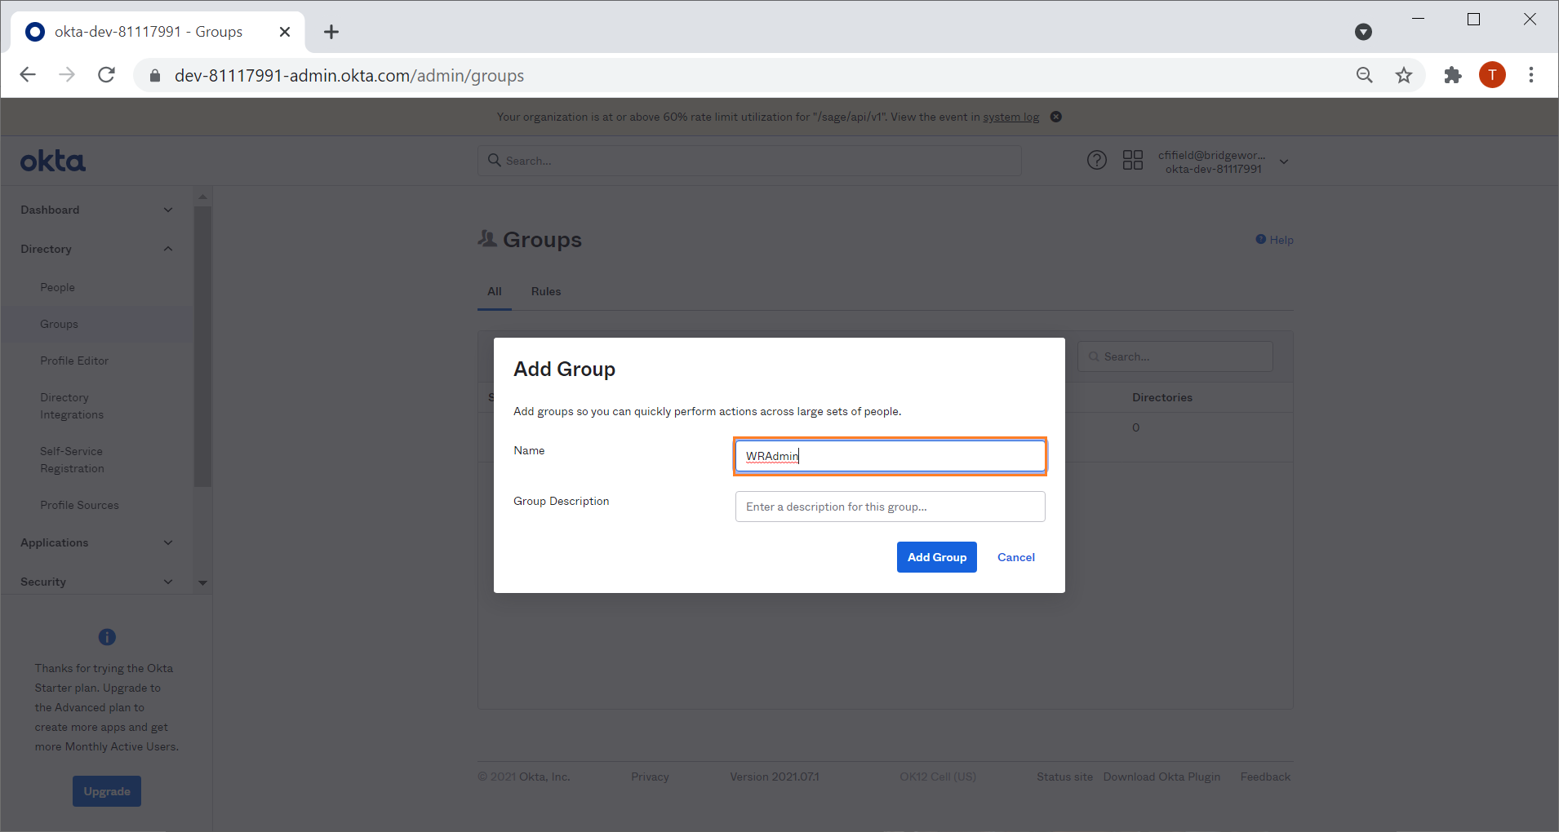Open the system log link
1559x832 pixels.
pos(1011,117)
